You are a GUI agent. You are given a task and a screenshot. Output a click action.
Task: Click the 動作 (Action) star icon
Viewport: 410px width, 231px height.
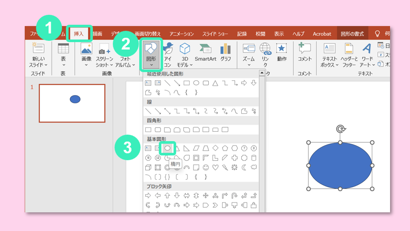[x=282, y=52]
